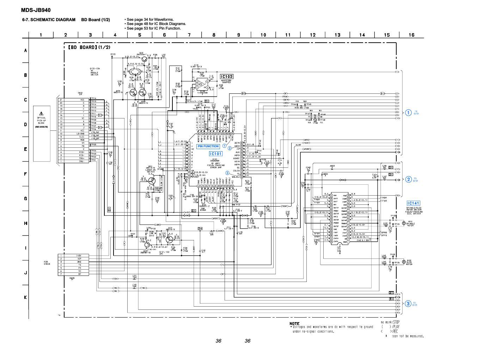This screenshot has width=495, height=350.
Task: Click column header 8 on the top ruler
Action: point(214,35)
